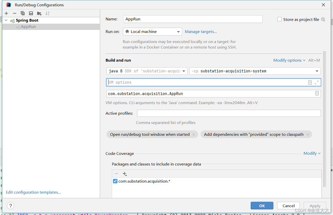Click 'Packages and classes to include' label
The width and height of the screenshot is (333, 215).
(156, 164)
